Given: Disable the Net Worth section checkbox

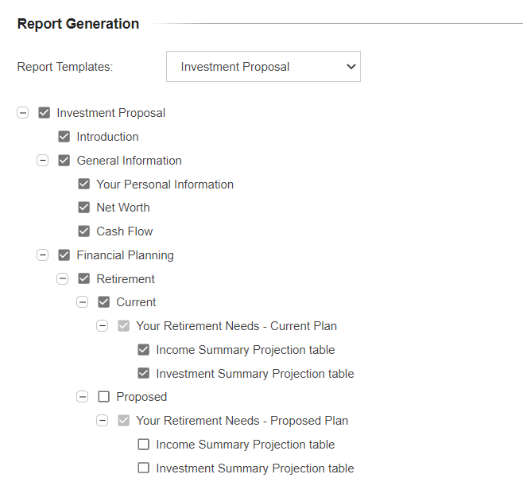Looking at the screenshot, I should tap(84, 208).
